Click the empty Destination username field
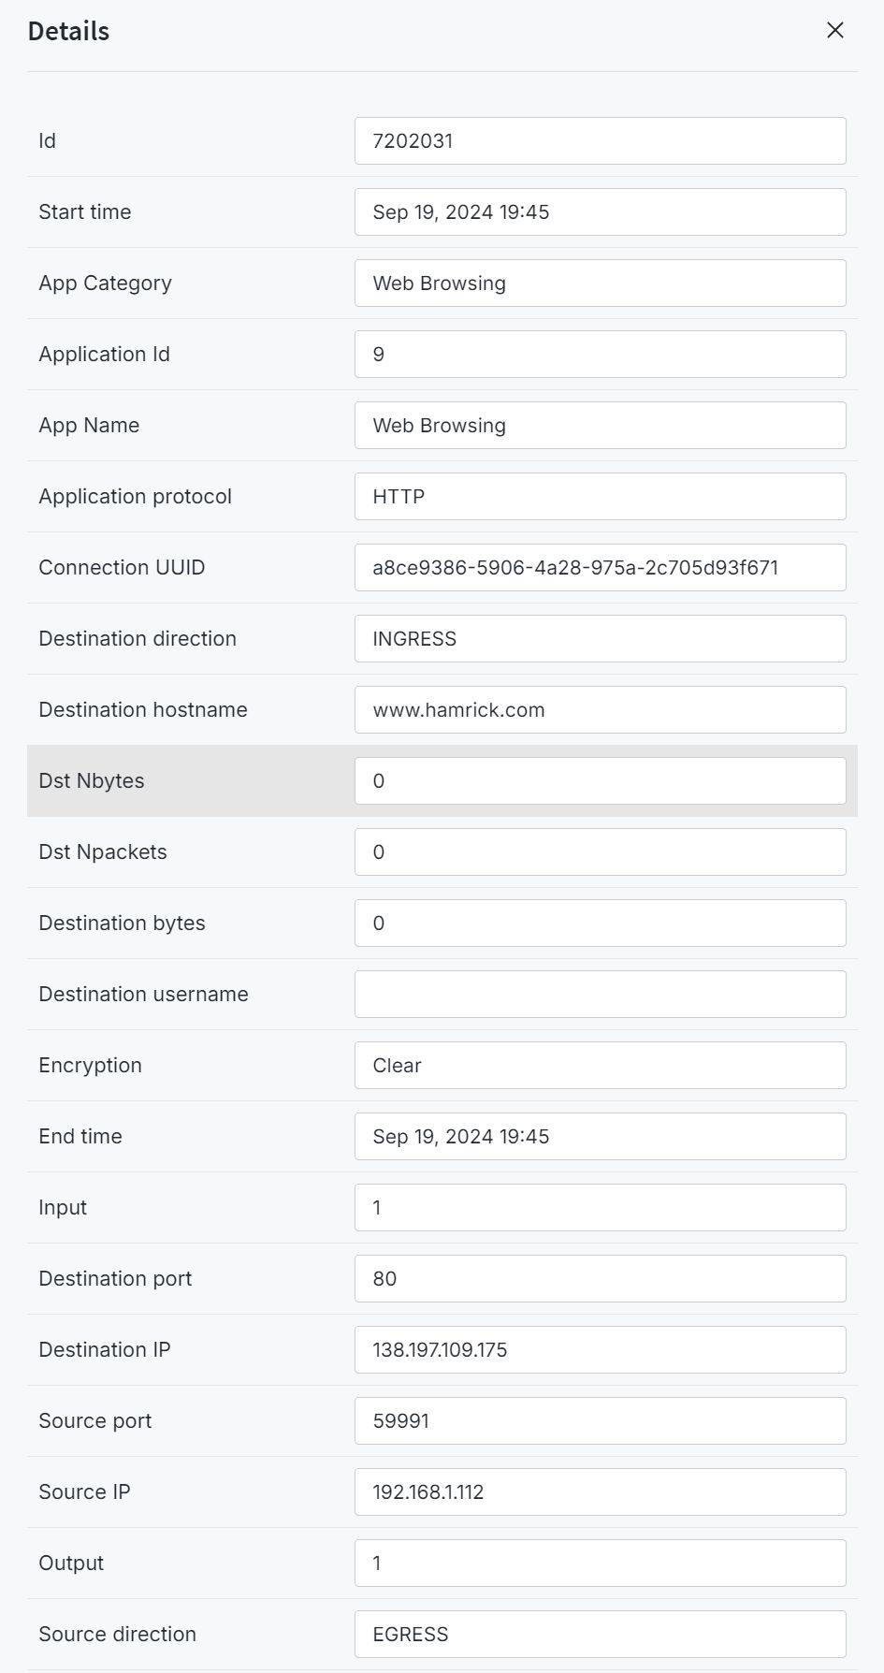 point(601,994)
